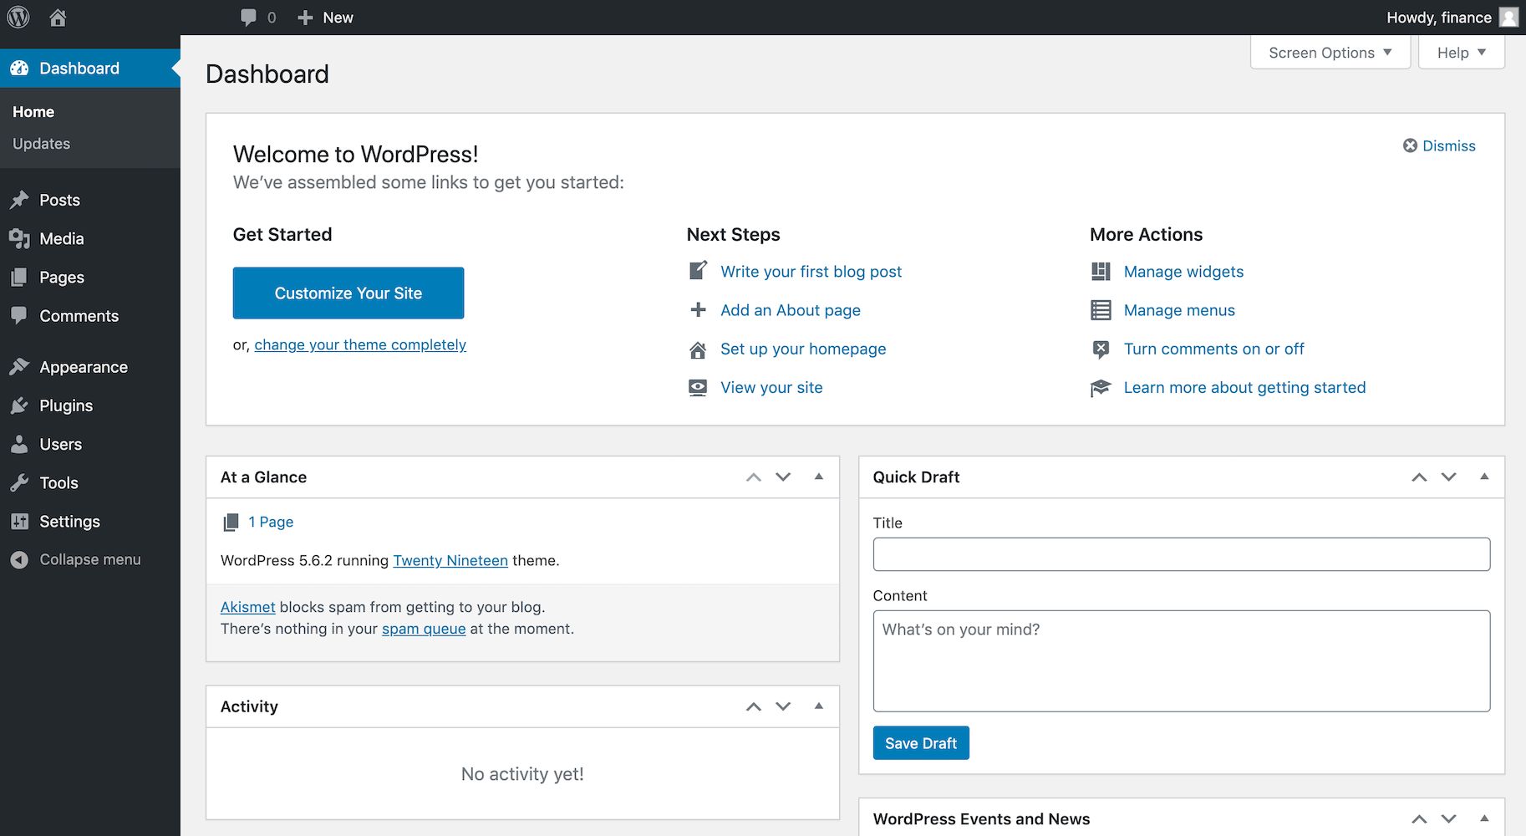Click the pages icon beside 1 Page
This screenshot has height=836, width=1526.
[231, 522]
